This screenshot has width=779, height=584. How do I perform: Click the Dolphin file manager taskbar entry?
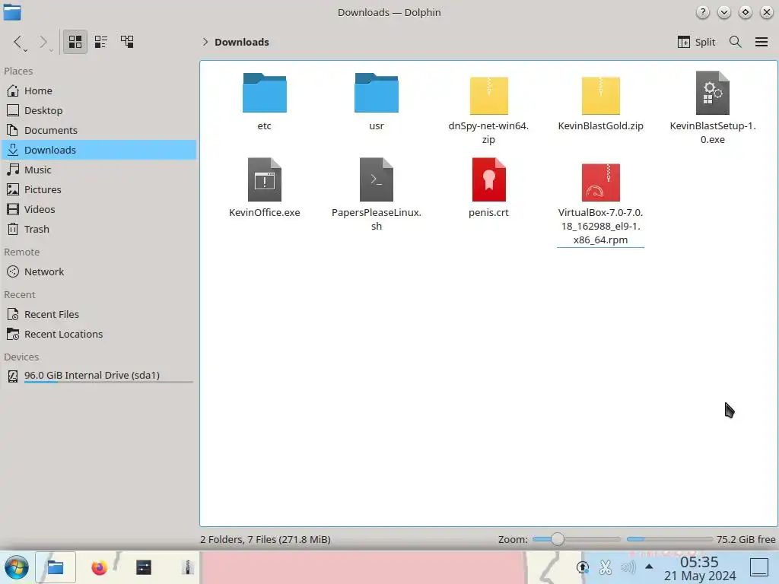coord(55,567)
